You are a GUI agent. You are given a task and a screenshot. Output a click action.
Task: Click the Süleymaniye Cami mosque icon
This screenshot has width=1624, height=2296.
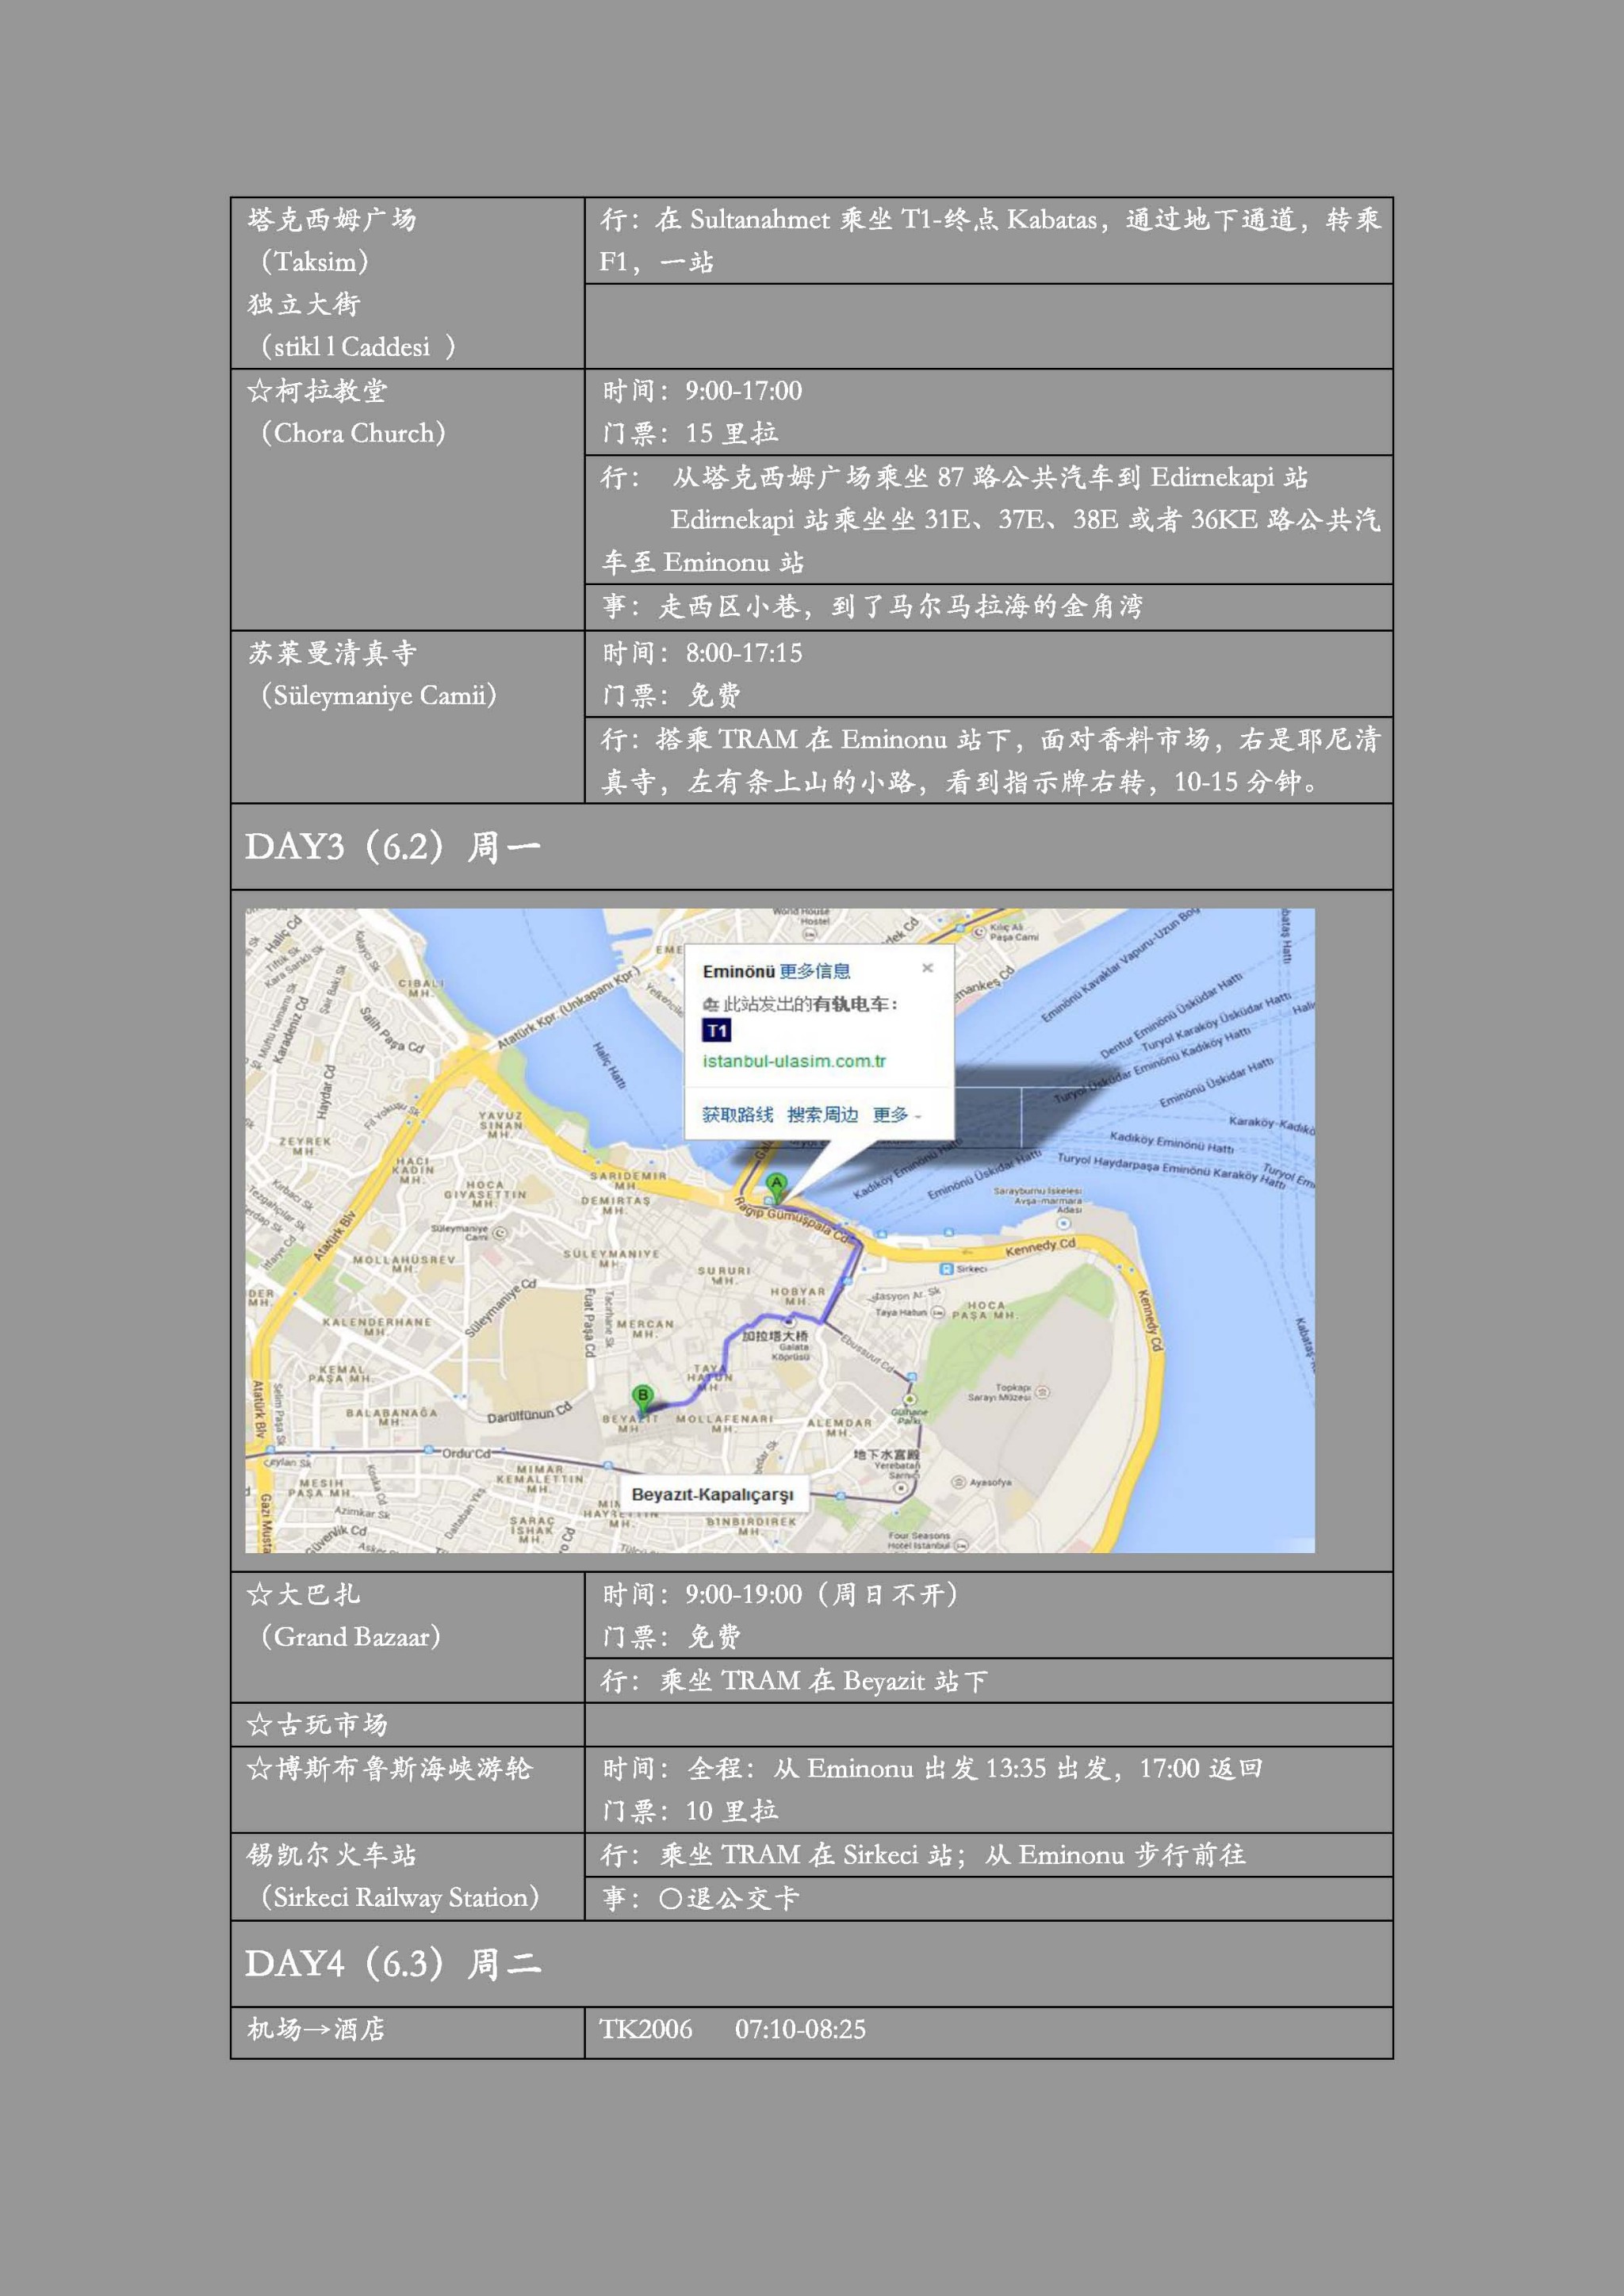499,1233
